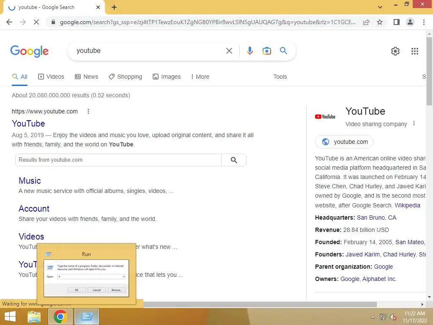Viewport: 433px width, 325px height.
Task: Switch to Images results tab
Action: tap(167, 77)
